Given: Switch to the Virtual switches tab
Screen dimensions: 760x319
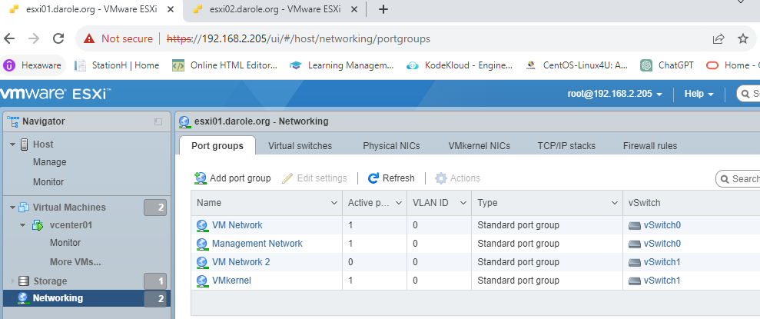Looking at the screenshot, I should tap(300, 145).
